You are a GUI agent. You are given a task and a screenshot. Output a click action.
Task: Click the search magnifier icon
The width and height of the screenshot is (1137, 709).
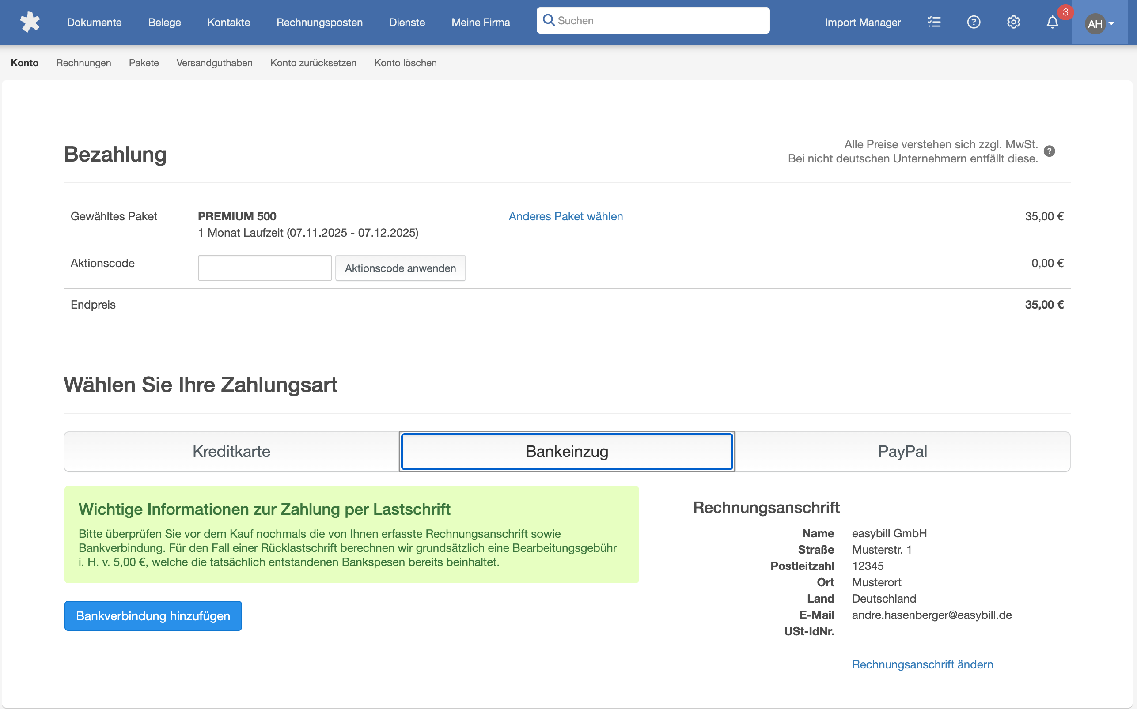[x=548, y=20]
